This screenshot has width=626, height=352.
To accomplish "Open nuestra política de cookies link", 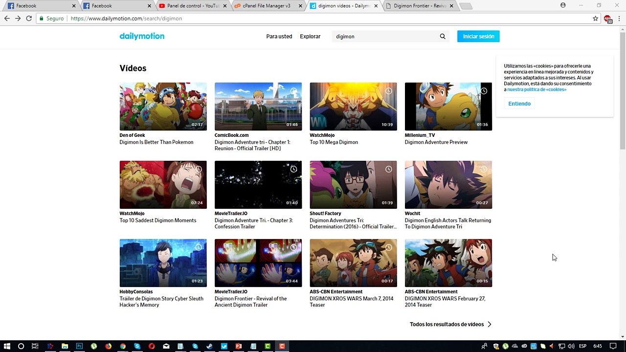I will 537,89.
